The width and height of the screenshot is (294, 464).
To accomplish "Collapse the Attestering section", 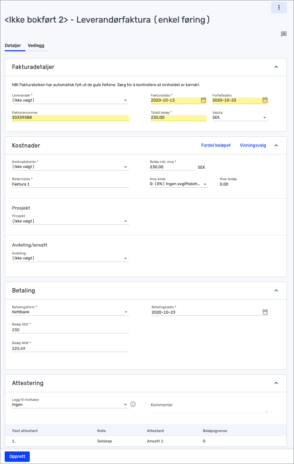I will 276,383.
